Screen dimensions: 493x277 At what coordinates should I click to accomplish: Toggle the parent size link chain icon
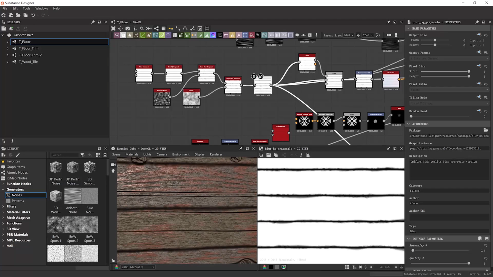click(x=358, y=35)
